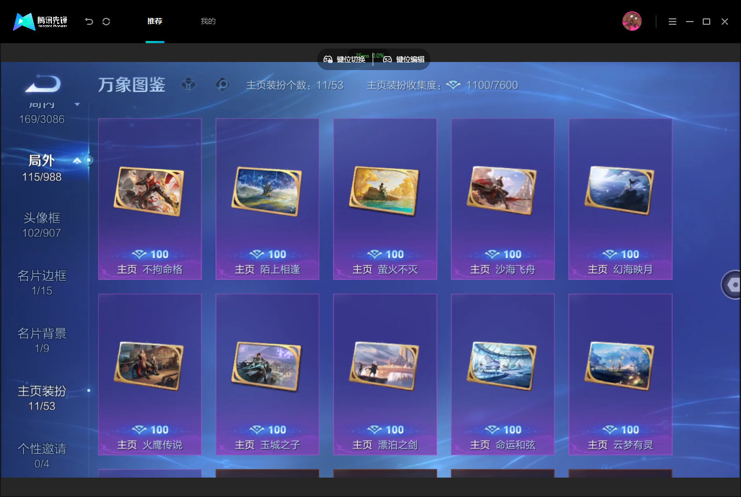Click the back arrow in title bar
The image size is (741, 497).
tap(89, 22)
